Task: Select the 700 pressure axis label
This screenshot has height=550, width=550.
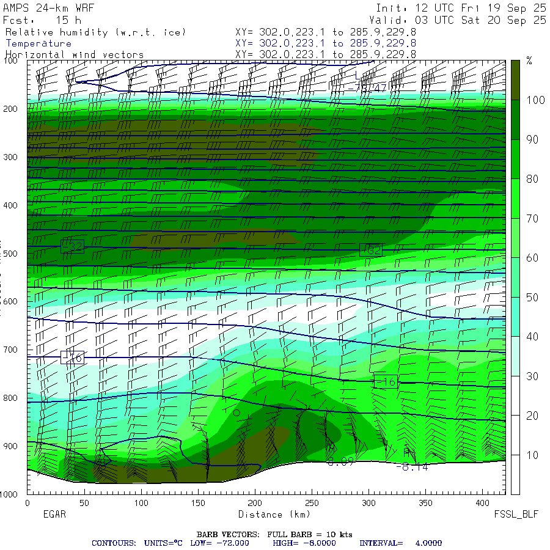Action: coord(10,350)
